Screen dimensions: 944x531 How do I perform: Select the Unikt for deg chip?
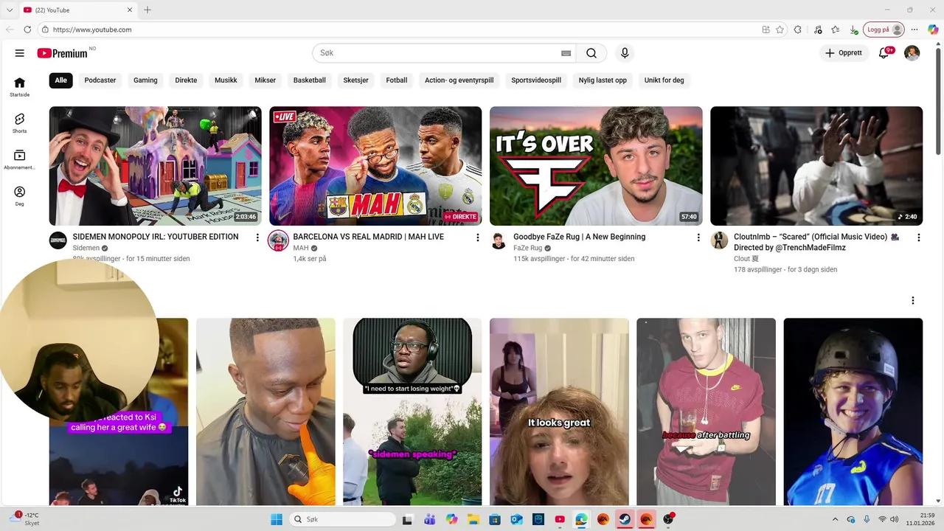click(664, 80)
